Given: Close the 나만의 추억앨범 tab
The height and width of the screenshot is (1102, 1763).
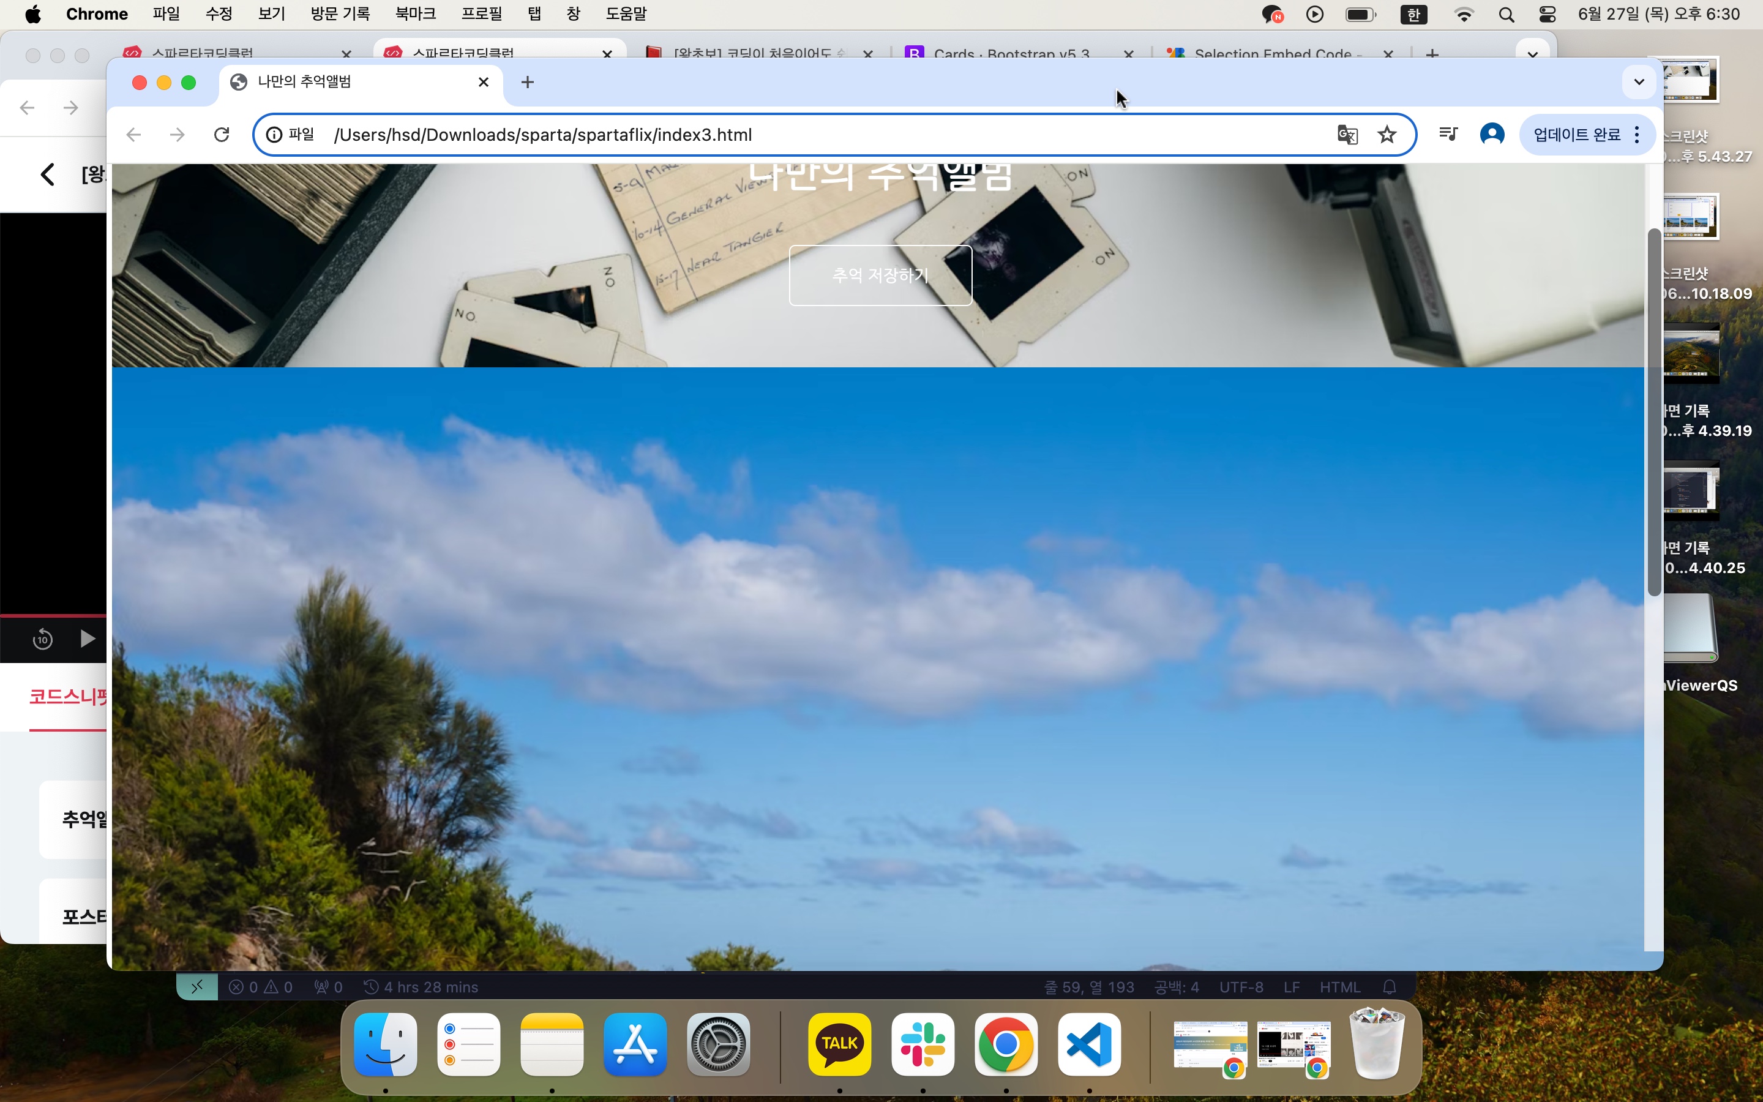Looking at the screenshot, I should point(483,83).
